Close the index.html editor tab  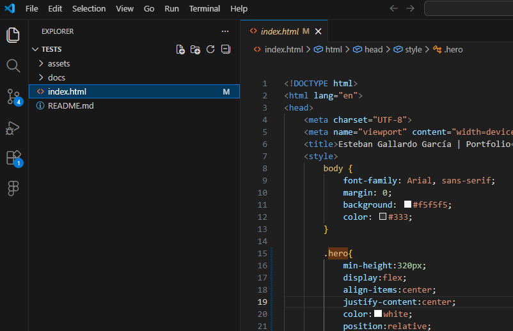[318, 31]
